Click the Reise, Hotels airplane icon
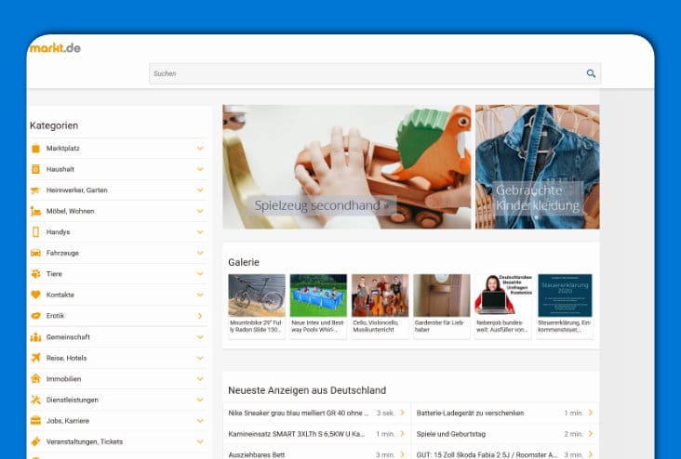Viewport: 681px width, 459px height. [x=35, y=358]
